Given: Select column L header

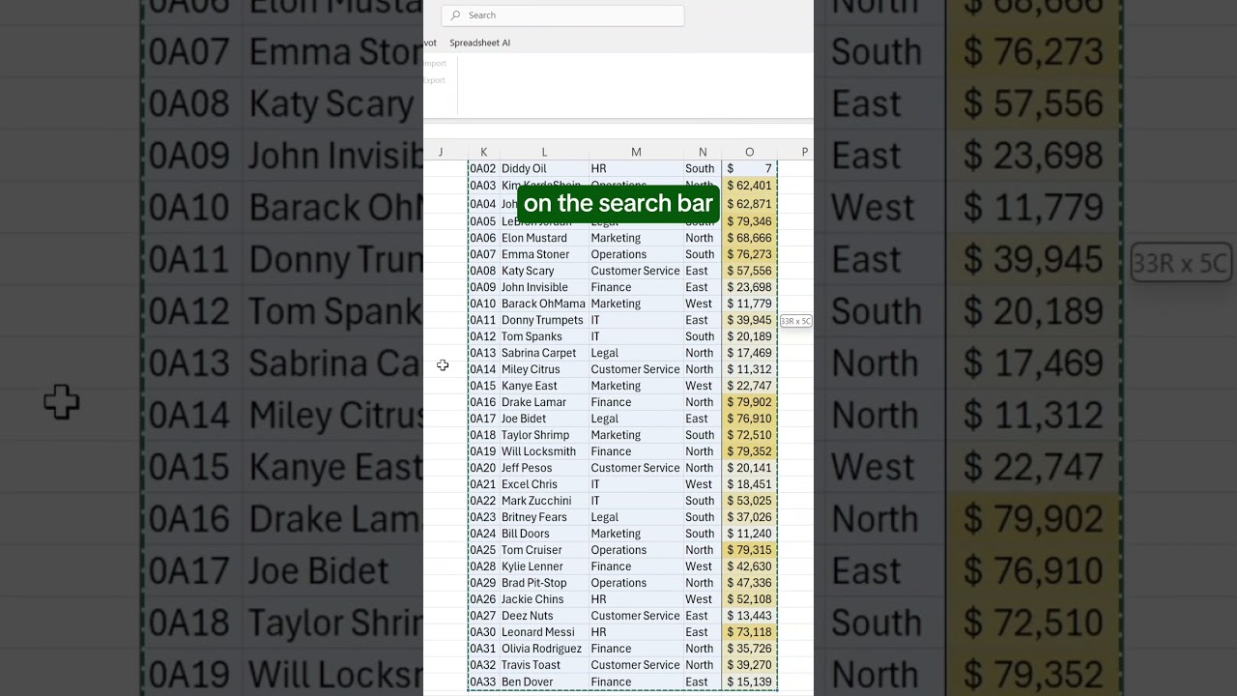Looking at the screenshot, I should coord(543,152).
